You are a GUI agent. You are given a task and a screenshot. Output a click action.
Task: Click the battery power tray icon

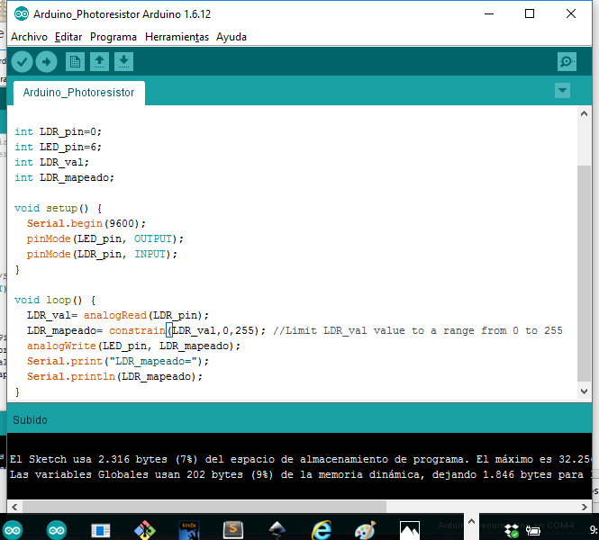click(533, 530)
